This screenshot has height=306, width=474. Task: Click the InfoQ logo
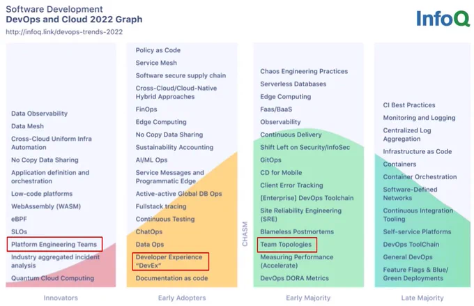coord(443,18)
